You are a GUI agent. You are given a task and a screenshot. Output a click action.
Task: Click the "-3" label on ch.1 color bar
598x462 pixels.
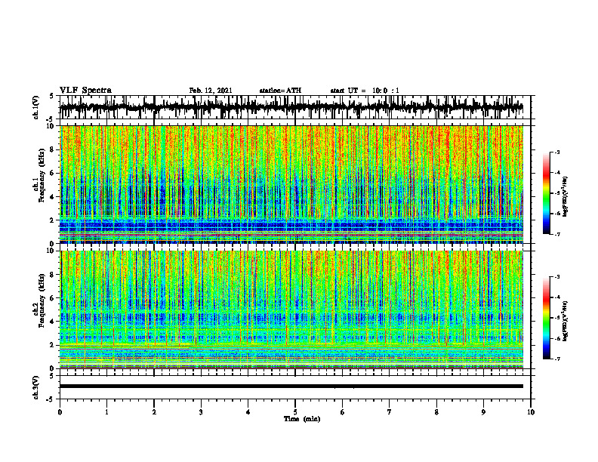(x=556, y=152)
